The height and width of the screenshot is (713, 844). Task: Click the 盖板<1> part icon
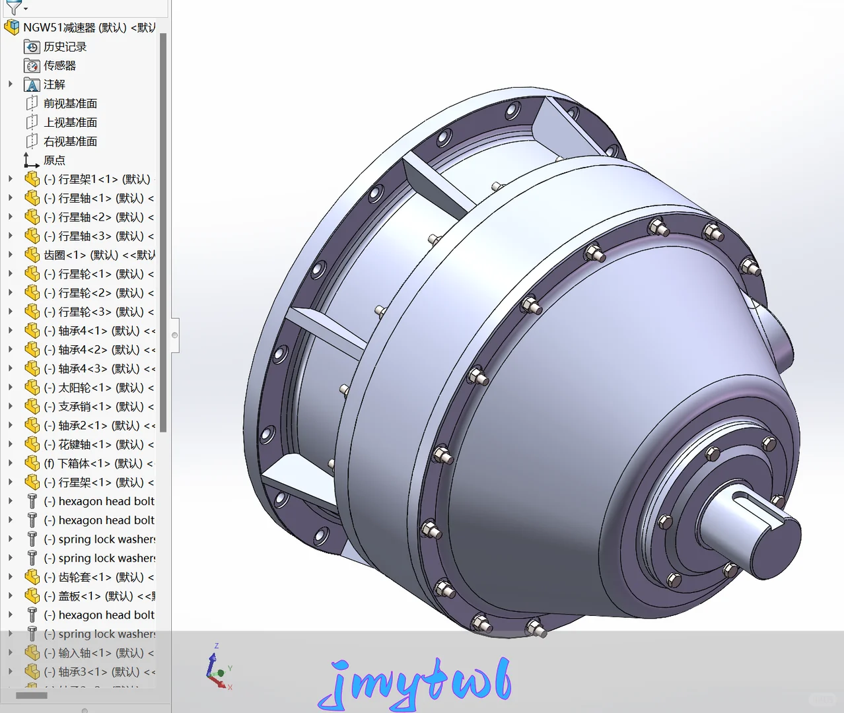pyautogui.click(x=32, y=596)
